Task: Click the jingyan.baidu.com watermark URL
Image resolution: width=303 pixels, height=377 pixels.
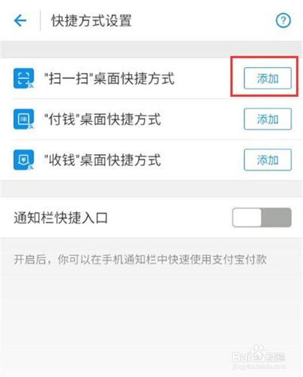Action: click(x=258, y=367)
